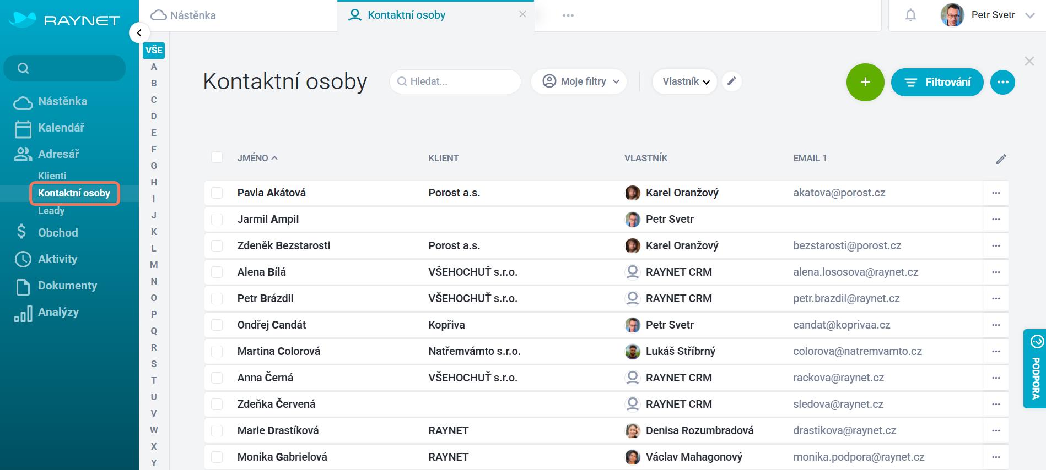Click Petr Svetr profile avatar

[x=952, y=15]
